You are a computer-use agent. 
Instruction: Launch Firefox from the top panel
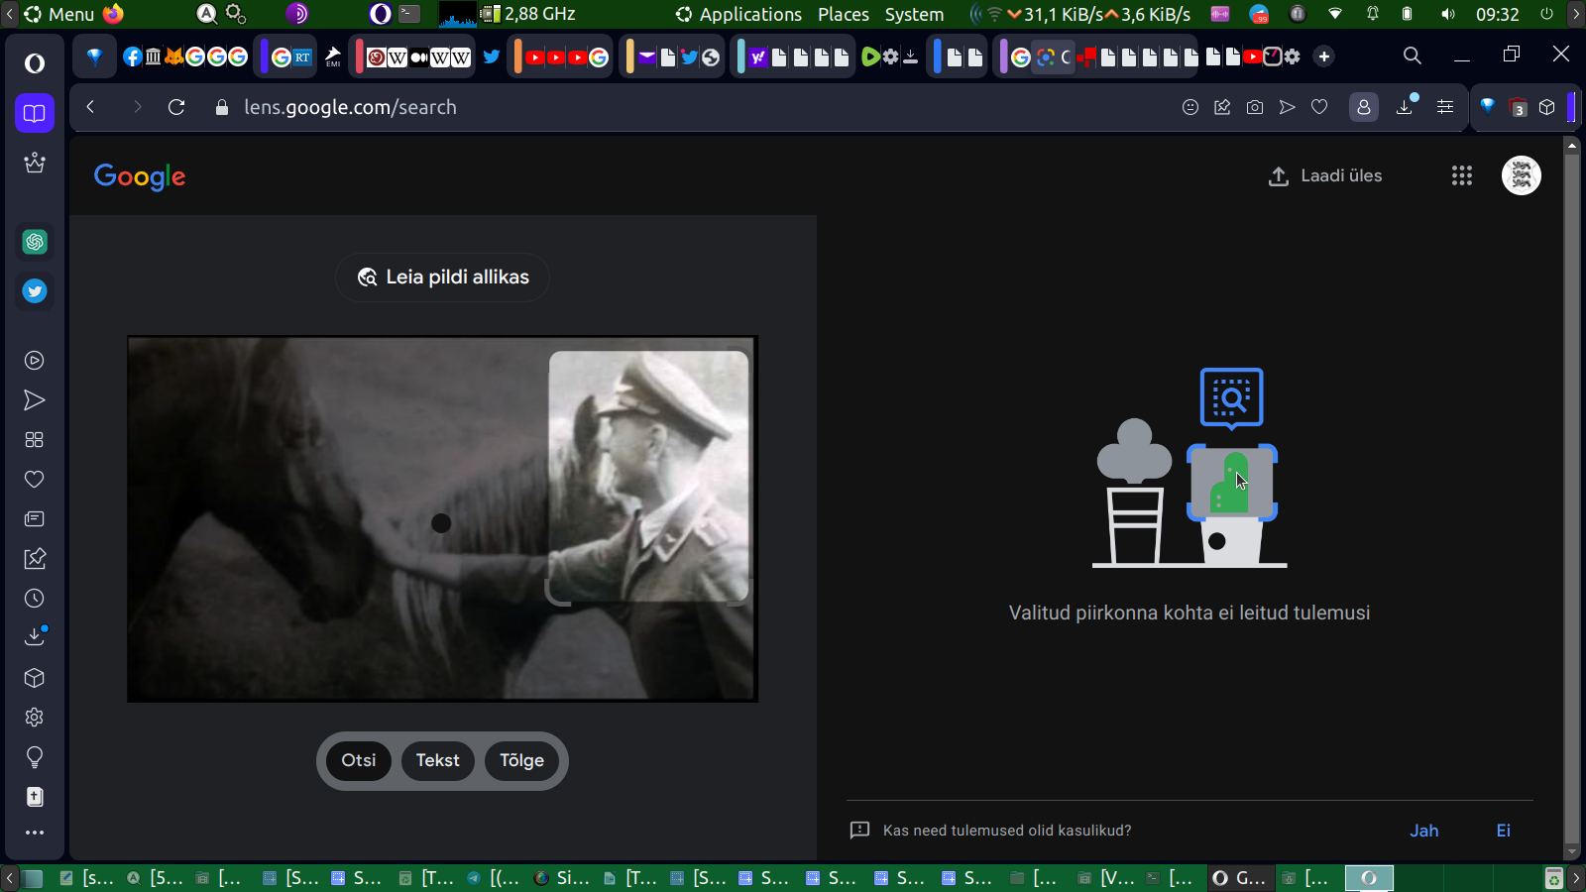tap(114, 14)
